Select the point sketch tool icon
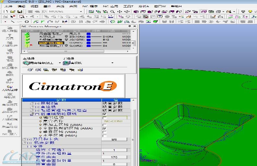257x166 pixels. 6,22
